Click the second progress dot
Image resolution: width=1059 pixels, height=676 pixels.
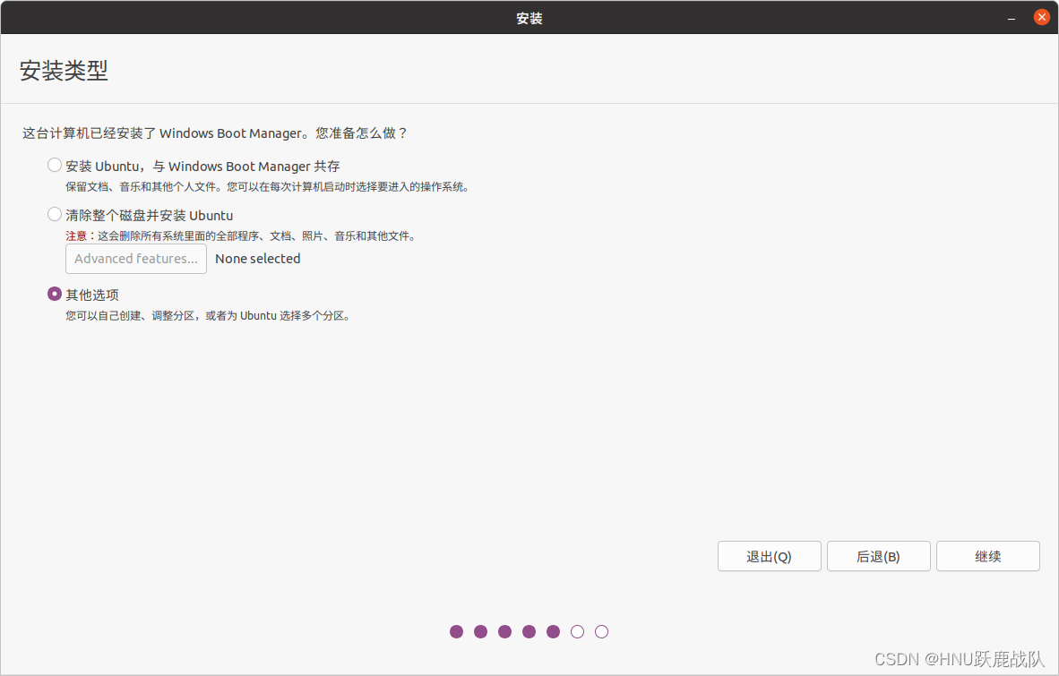pyautogui.click(x=480, y=631)
